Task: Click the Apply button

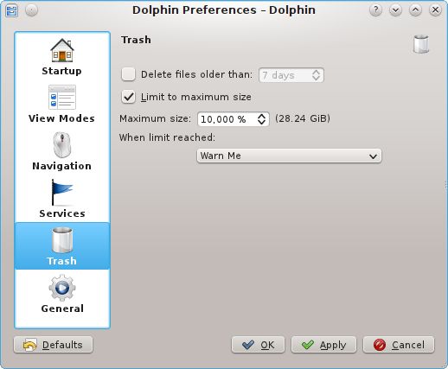Action: pyautogui.click(x=323, y=345)
